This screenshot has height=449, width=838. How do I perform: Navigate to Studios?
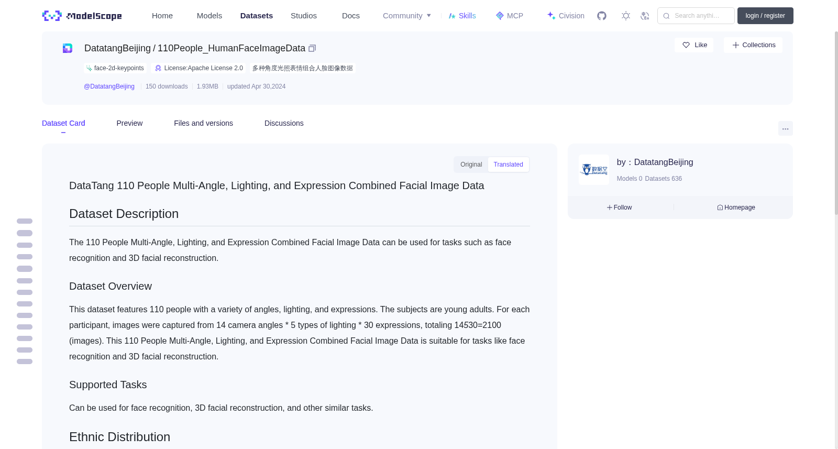pyautogui.click(x=304, y=16)
